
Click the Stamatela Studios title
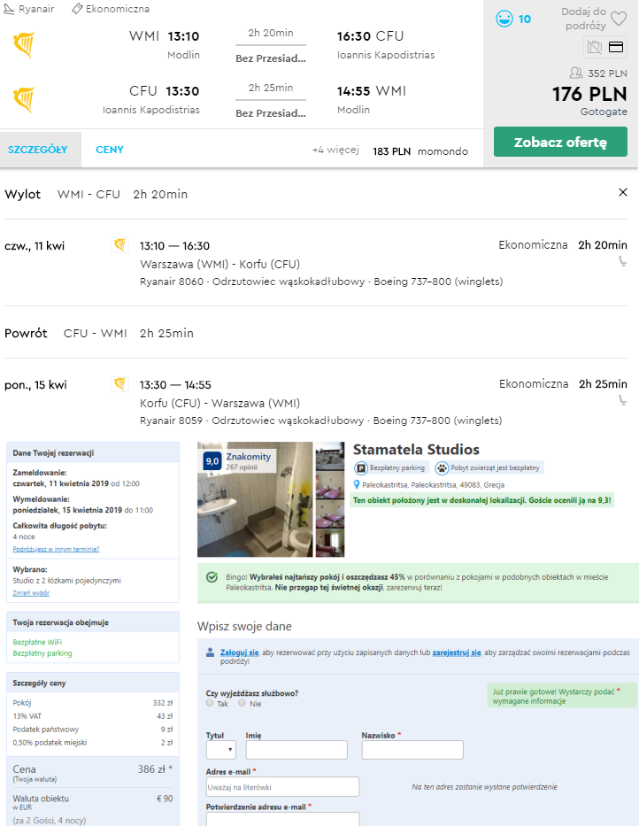[x=416, y=450]
